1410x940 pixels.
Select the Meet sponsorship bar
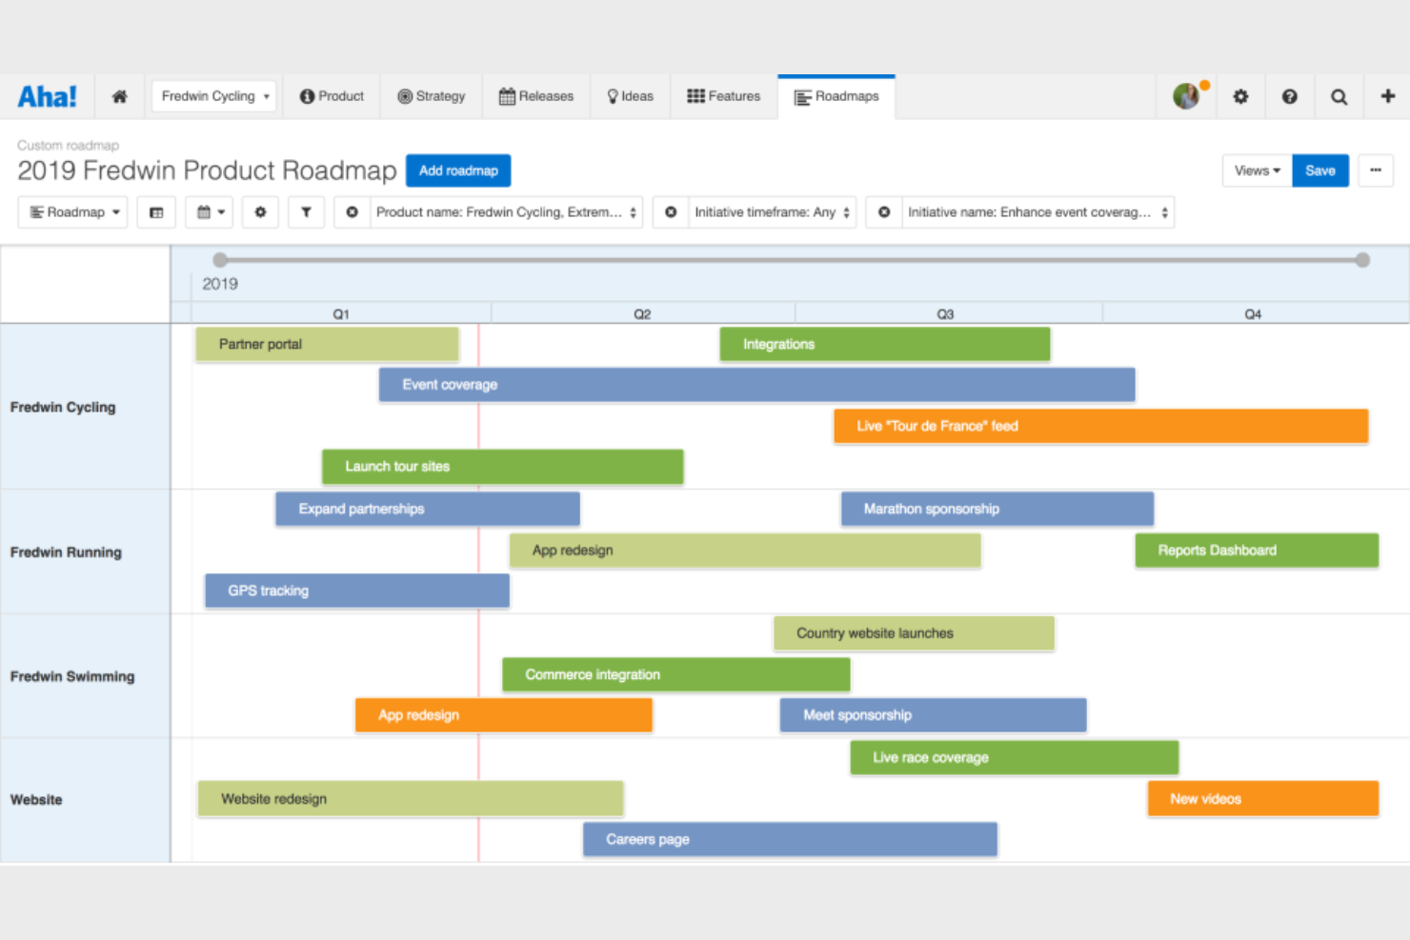tap(933, 715)
